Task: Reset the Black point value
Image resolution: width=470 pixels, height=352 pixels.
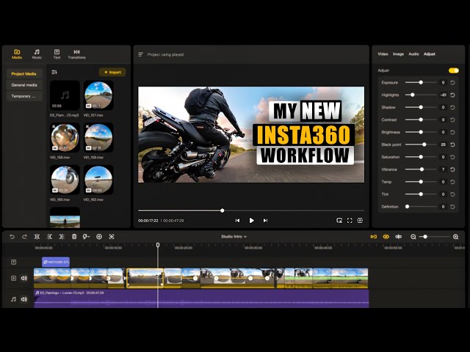Action: pyautogui.click(x=452, y=144)
